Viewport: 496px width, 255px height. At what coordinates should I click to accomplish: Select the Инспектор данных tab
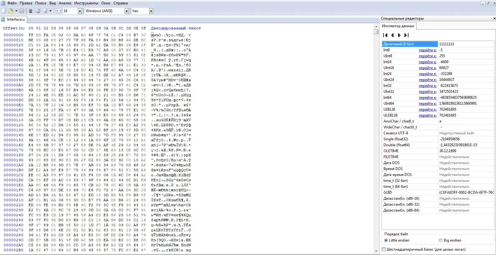pos(398,26)
